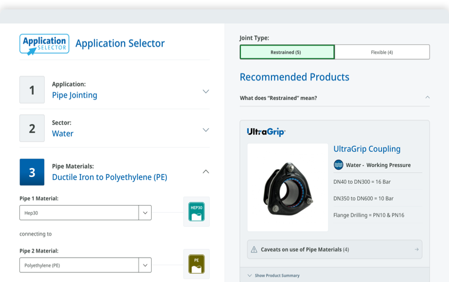Image resolution: width=449 pixels, height=282 pixels.
Task: Click DN40 to DN300 = 16 Bar
Action: (362, 182)
